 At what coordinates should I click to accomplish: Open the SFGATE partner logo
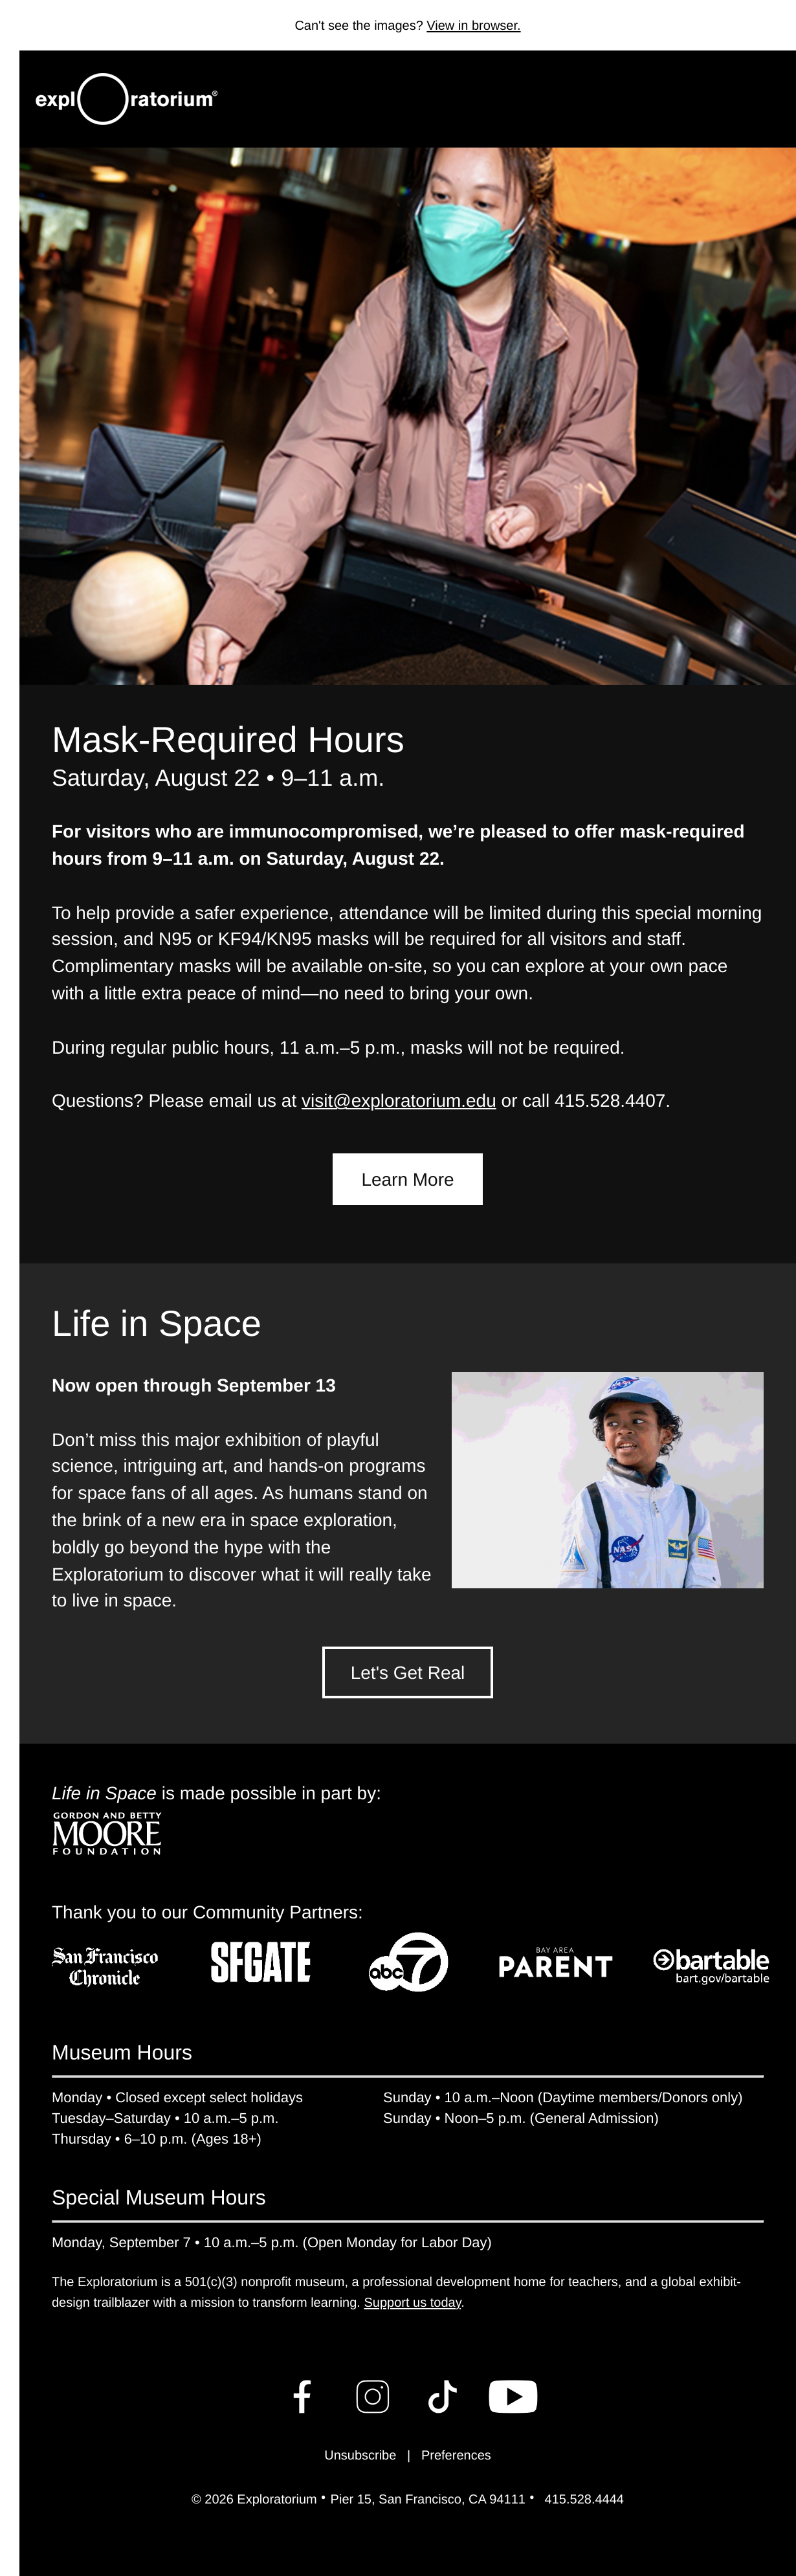click(261, 1962)
